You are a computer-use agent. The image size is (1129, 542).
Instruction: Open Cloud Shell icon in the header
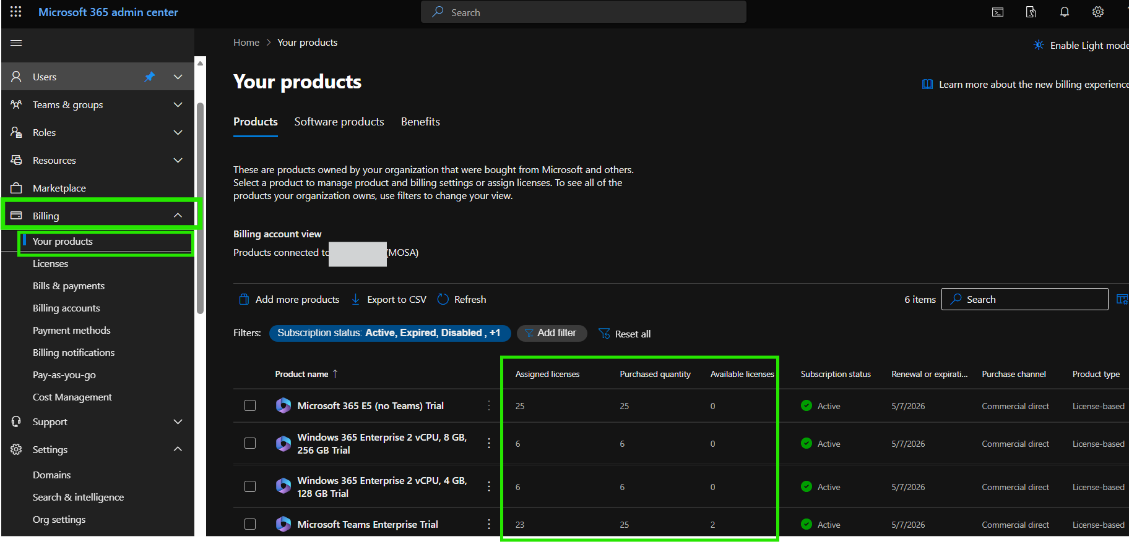click(998, 12)
